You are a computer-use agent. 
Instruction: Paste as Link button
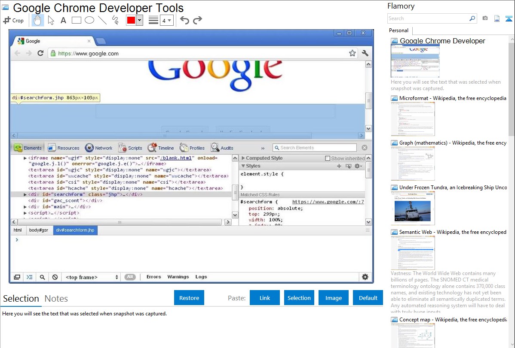click(265, 298)
